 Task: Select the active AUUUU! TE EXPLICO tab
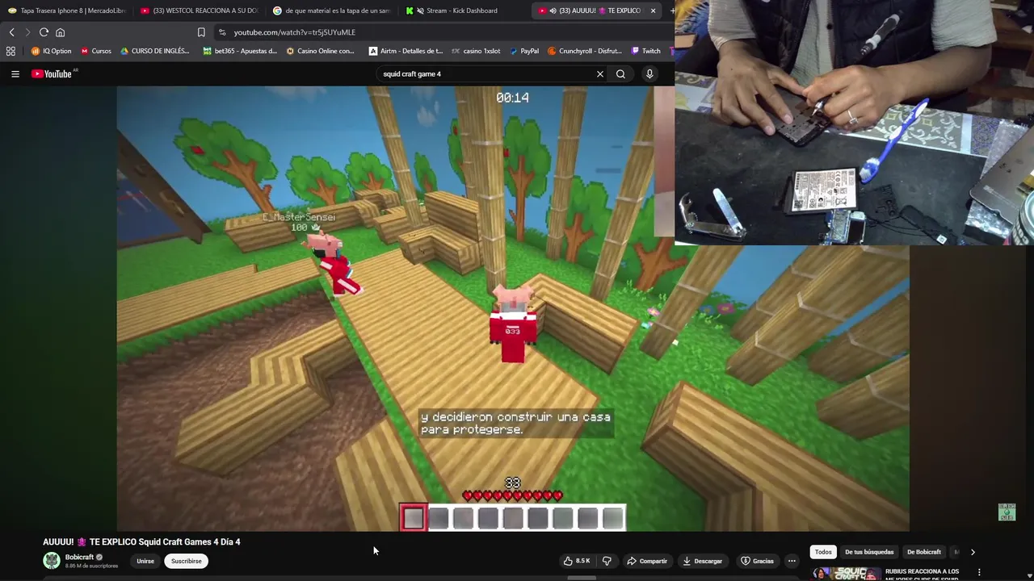tap(597, 10)
